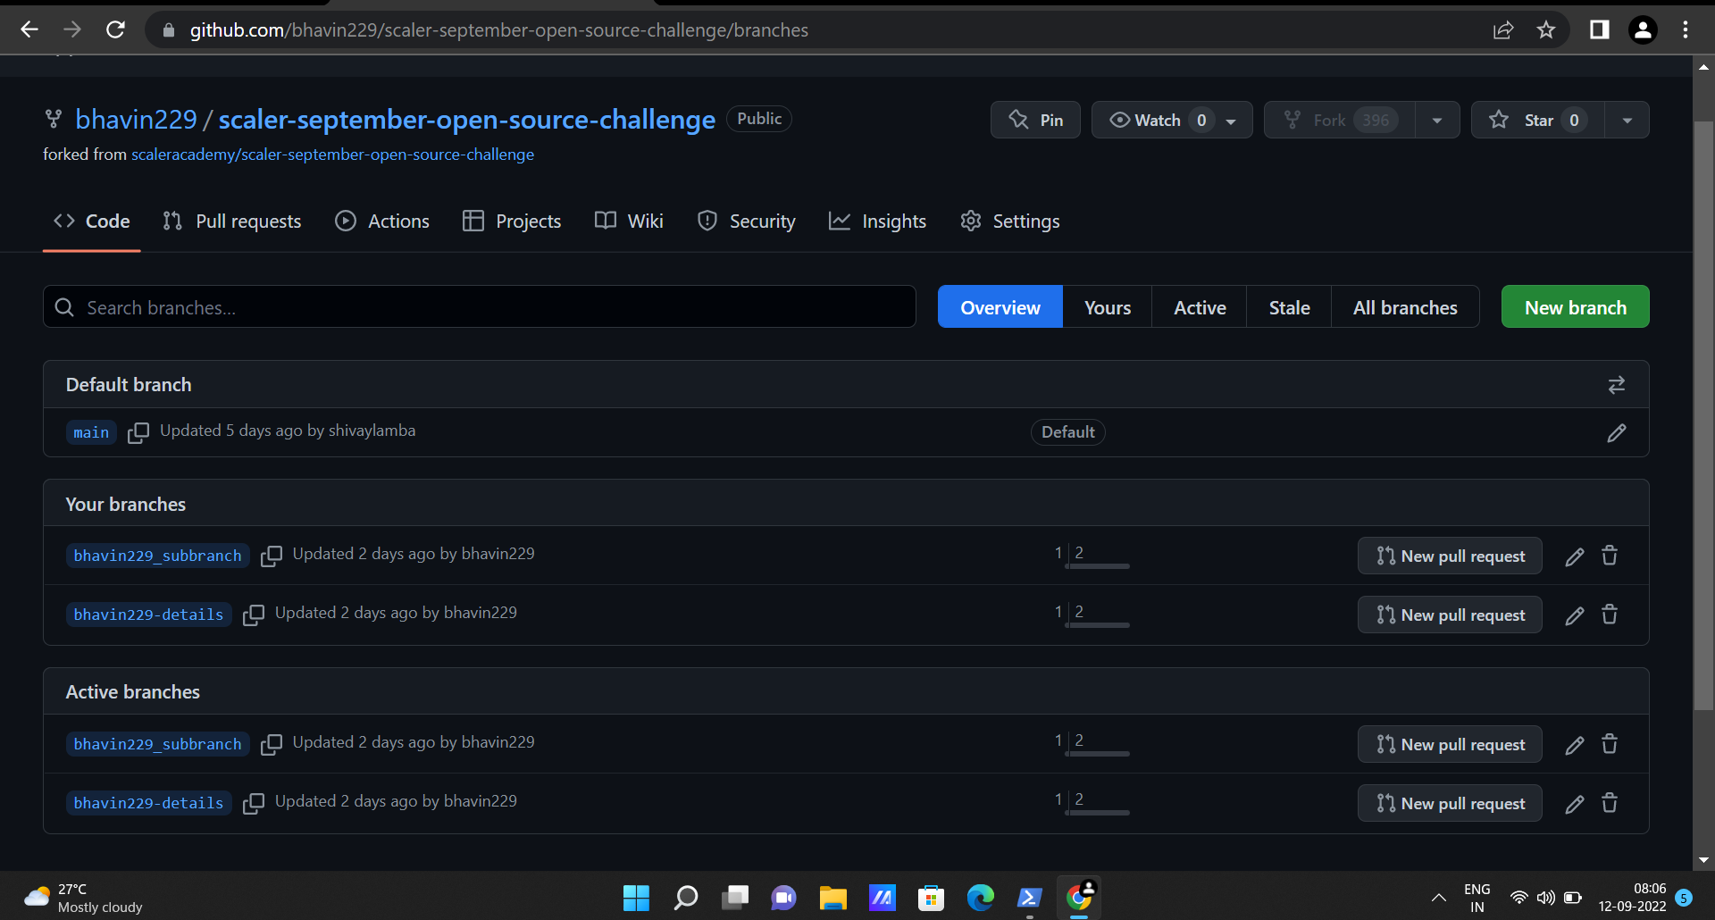Reload the page in the browser
This screenshot has height=920, width=1715.
pyautogui.click(x=115, y=29)
